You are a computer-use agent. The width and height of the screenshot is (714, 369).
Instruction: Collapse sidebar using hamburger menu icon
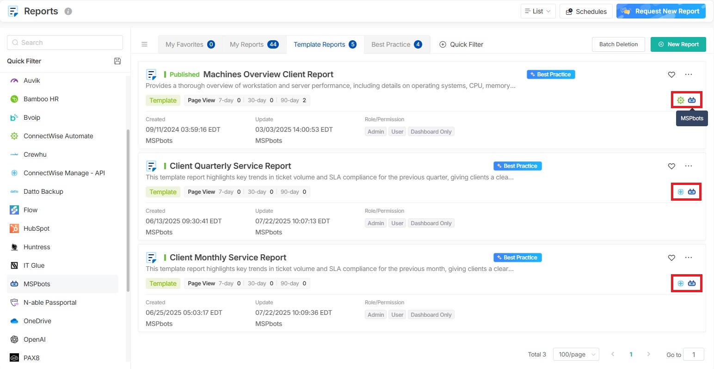(x=144, y=44)
